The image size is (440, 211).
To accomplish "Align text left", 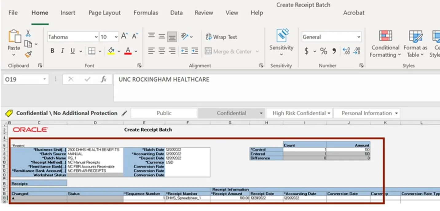I will pyautogui.click(x=151, y=51).
